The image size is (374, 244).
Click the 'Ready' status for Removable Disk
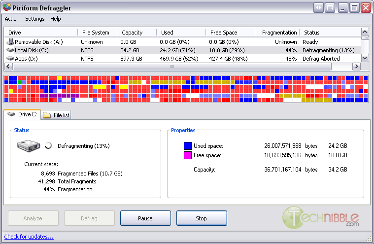click(310, 42)
